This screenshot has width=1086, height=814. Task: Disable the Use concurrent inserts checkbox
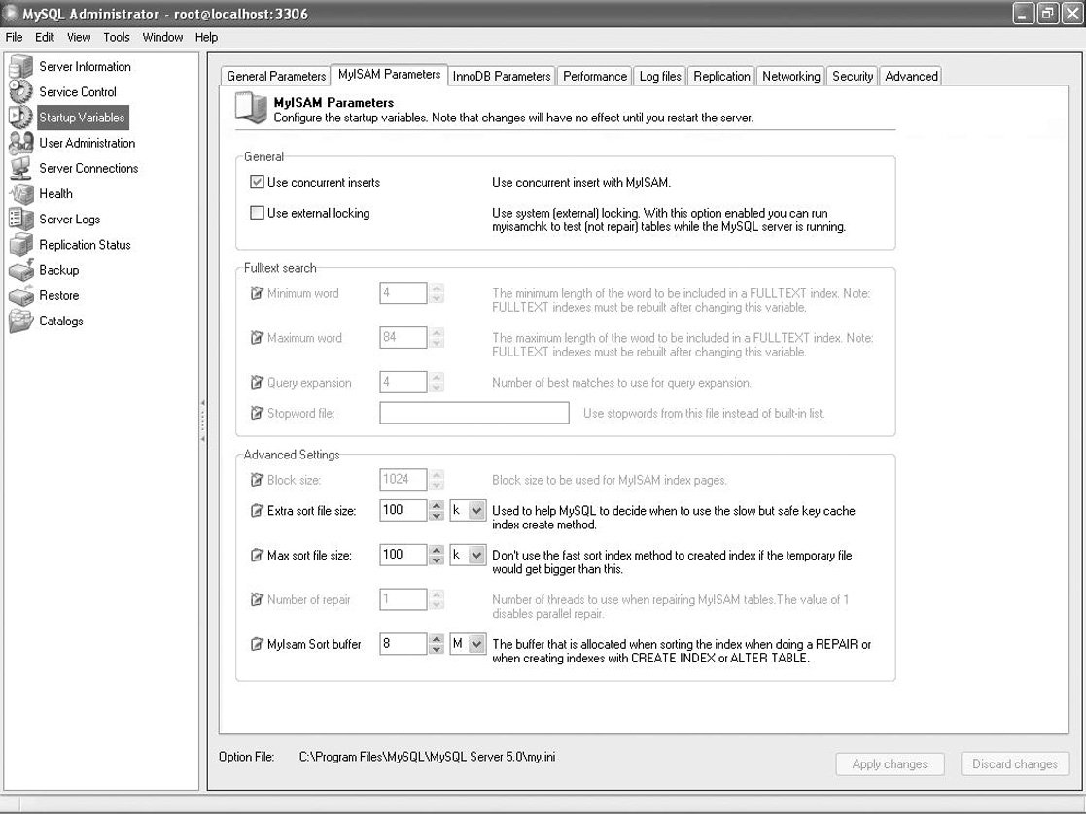point(257,182)
